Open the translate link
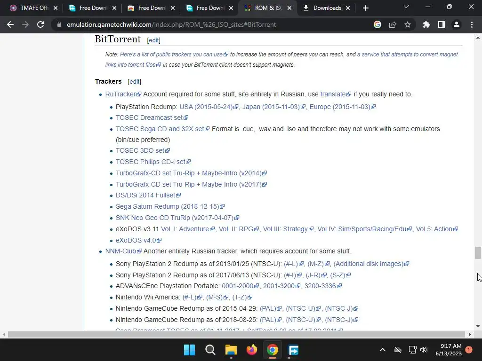 [x=335, y=94]
